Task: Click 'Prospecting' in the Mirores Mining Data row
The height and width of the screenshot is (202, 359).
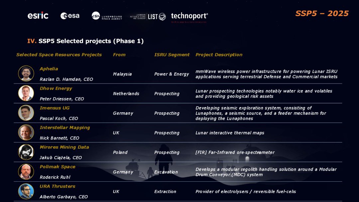Action: point(167,152)
